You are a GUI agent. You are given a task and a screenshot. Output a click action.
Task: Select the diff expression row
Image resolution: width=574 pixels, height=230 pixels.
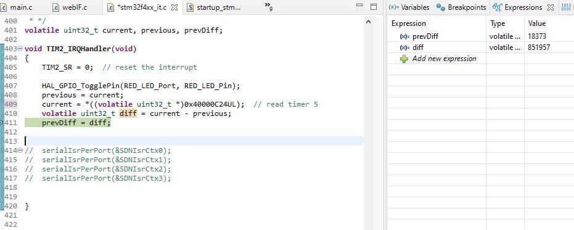480,47
